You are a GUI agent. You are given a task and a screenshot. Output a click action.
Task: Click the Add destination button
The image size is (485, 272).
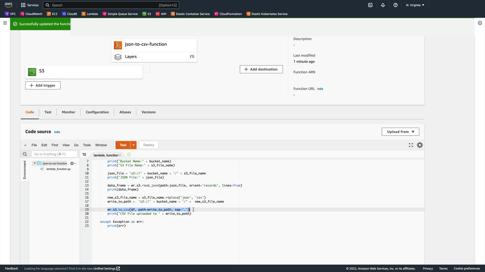[x=261, y=69]
